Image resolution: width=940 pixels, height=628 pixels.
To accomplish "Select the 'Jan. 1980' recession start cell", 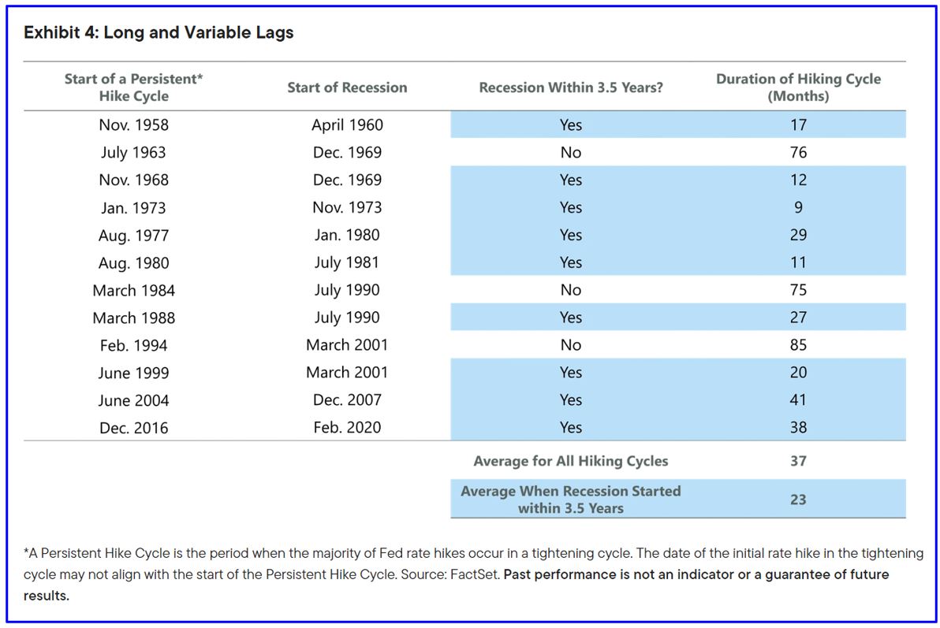I will 347,235.
